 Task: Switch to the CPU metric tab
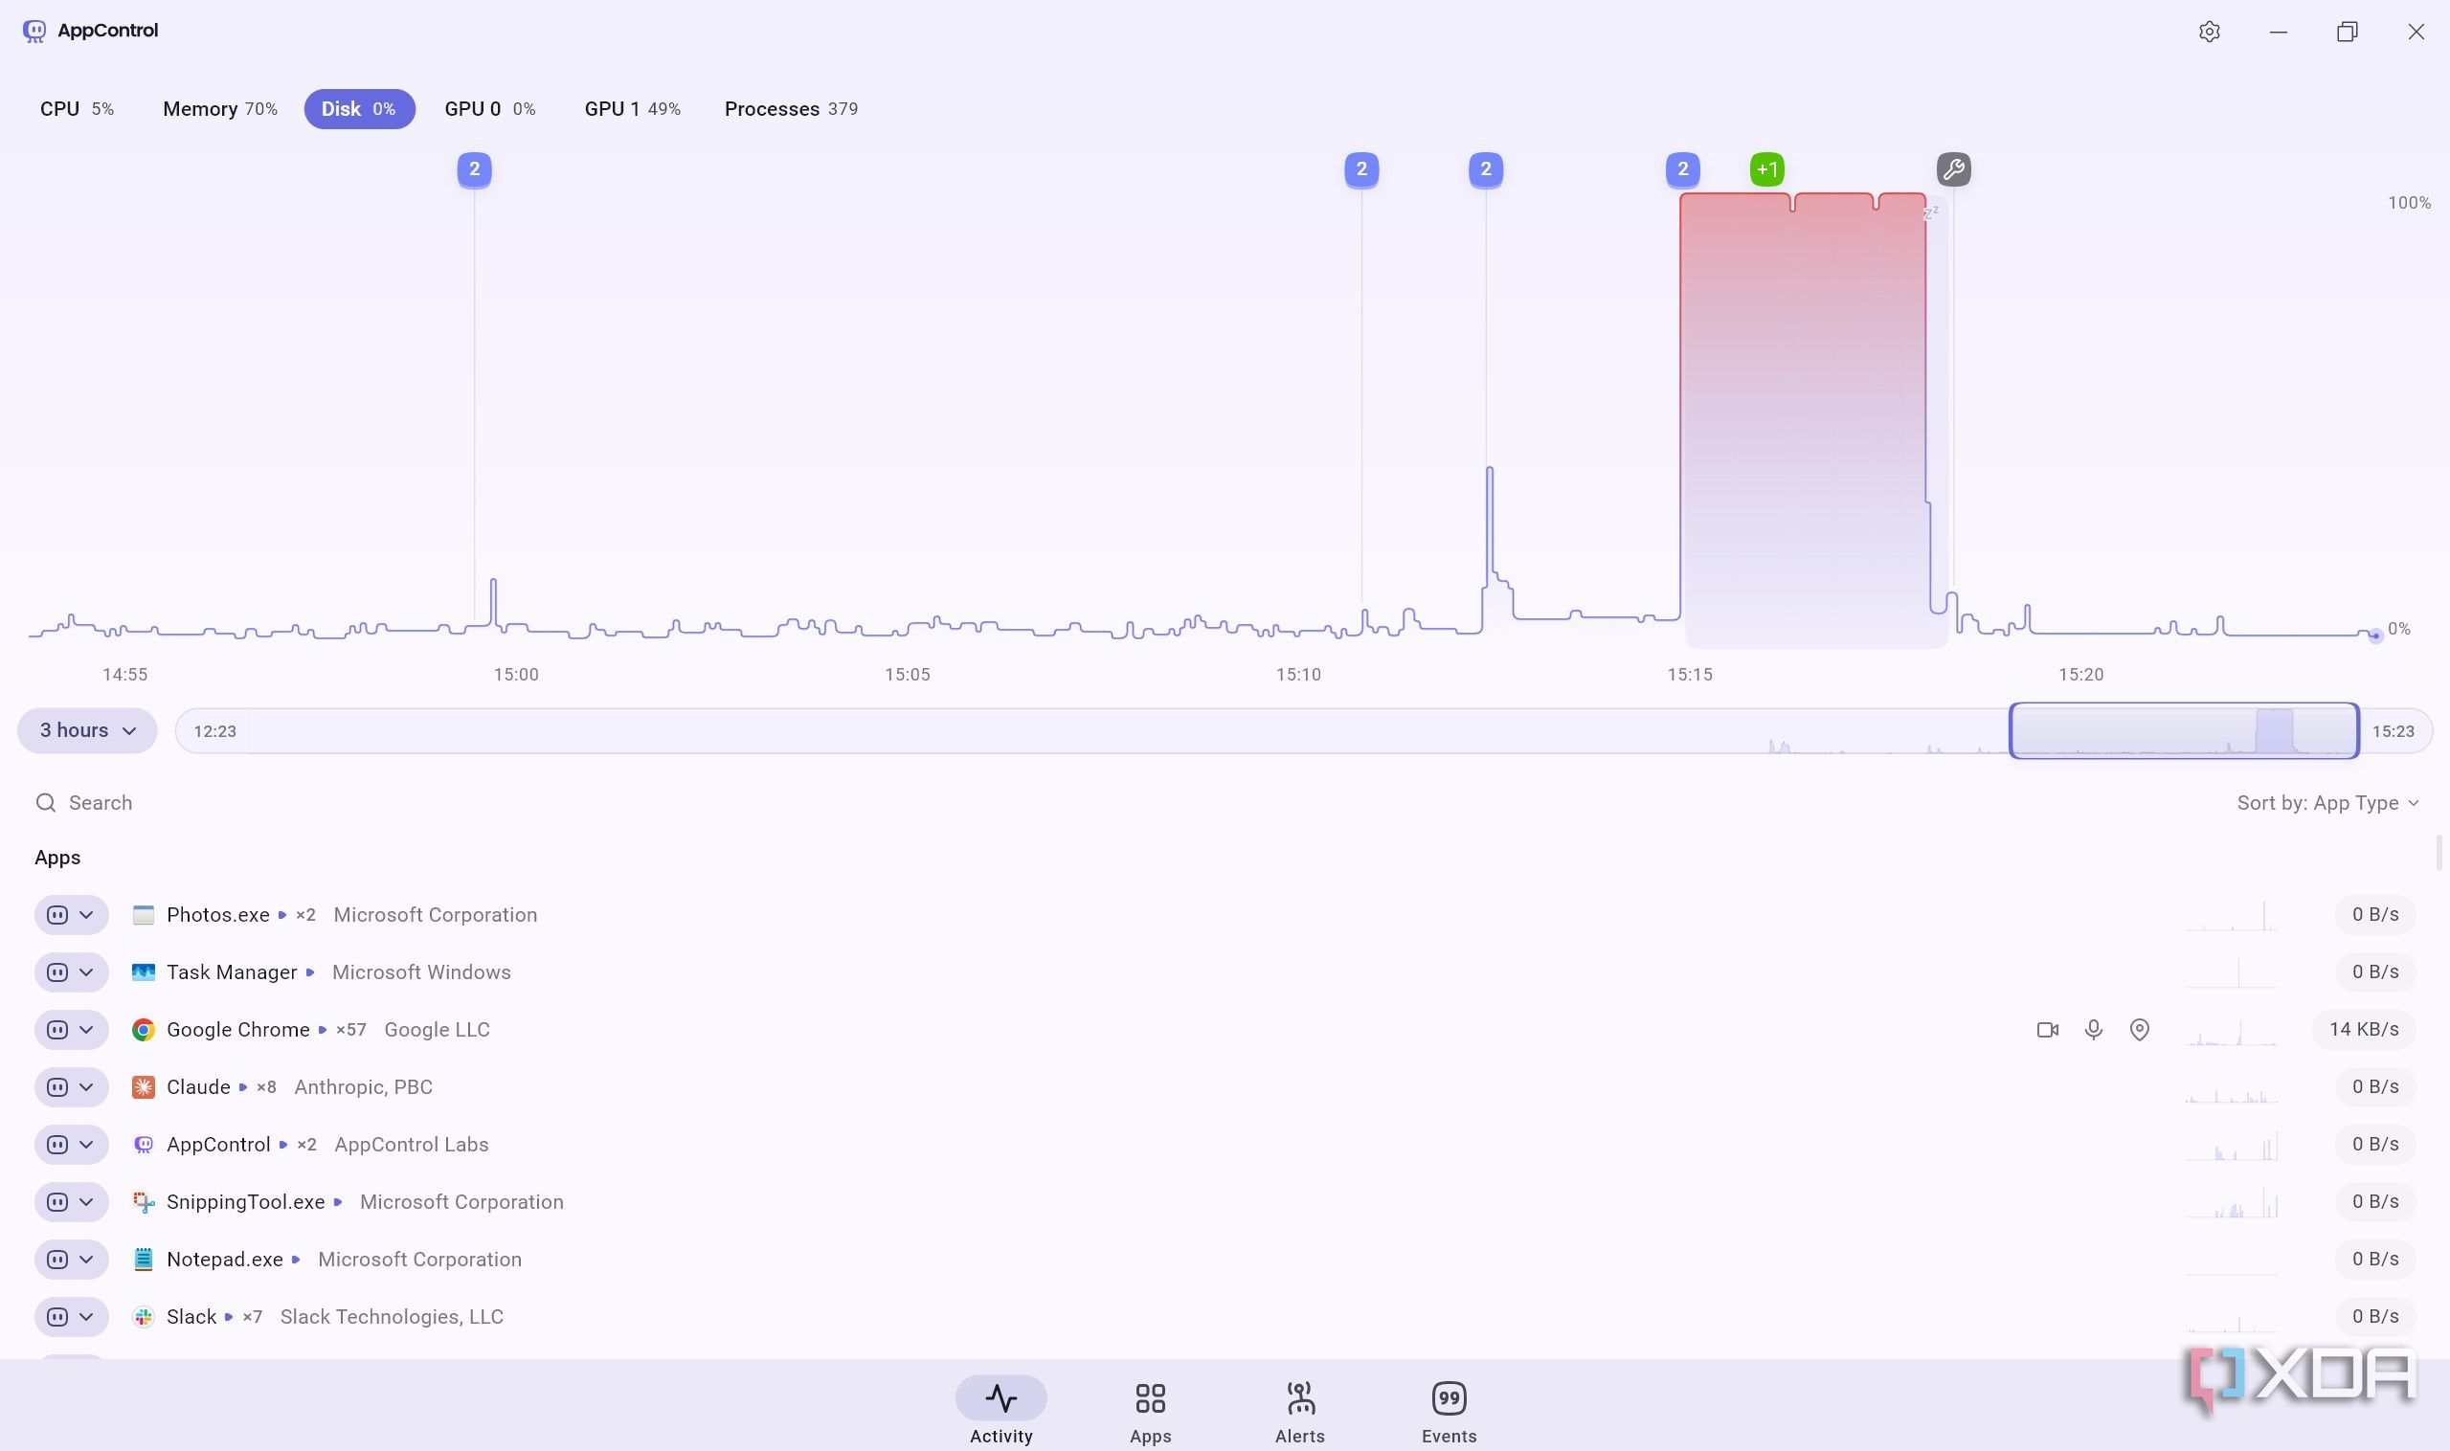[x=77, y=108]
